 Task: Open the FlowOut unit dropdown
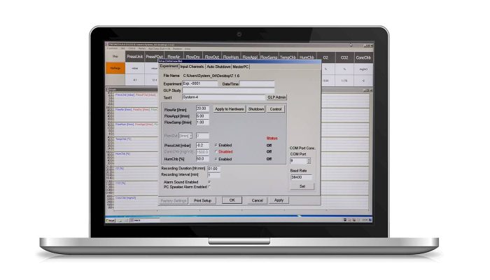pyautogui.click(x=185, y=136)
